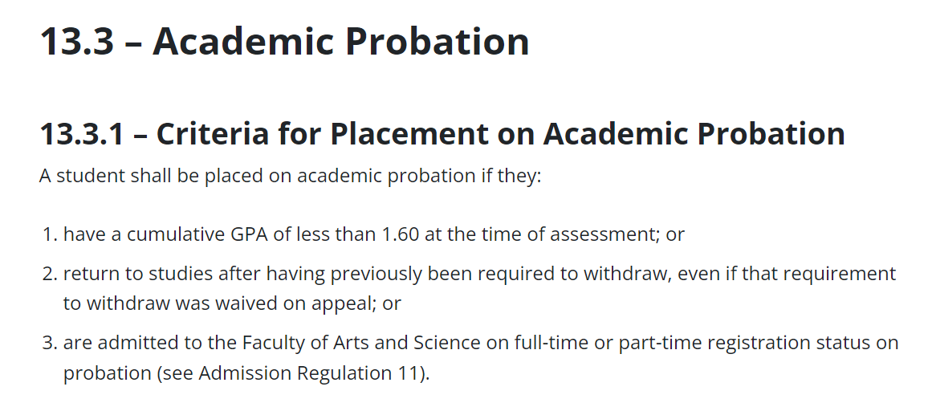Click the list number "2." marker
The width and height of the screenshot is (928, 407).
49,273
